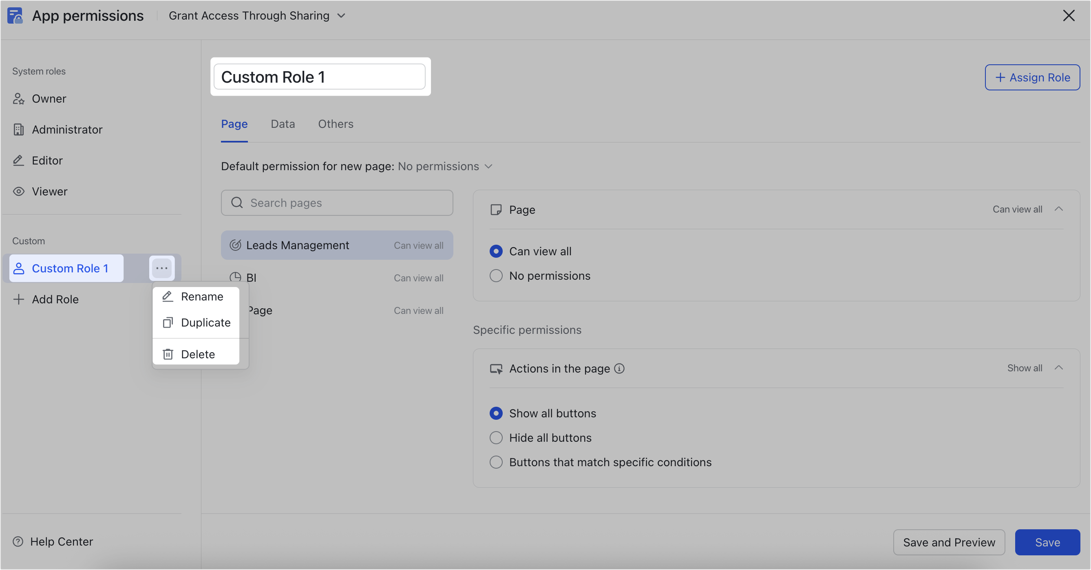1091x570 pixels.
Task: Click the magnifier icon in Search pages
Action: click(x=237, y=202)
